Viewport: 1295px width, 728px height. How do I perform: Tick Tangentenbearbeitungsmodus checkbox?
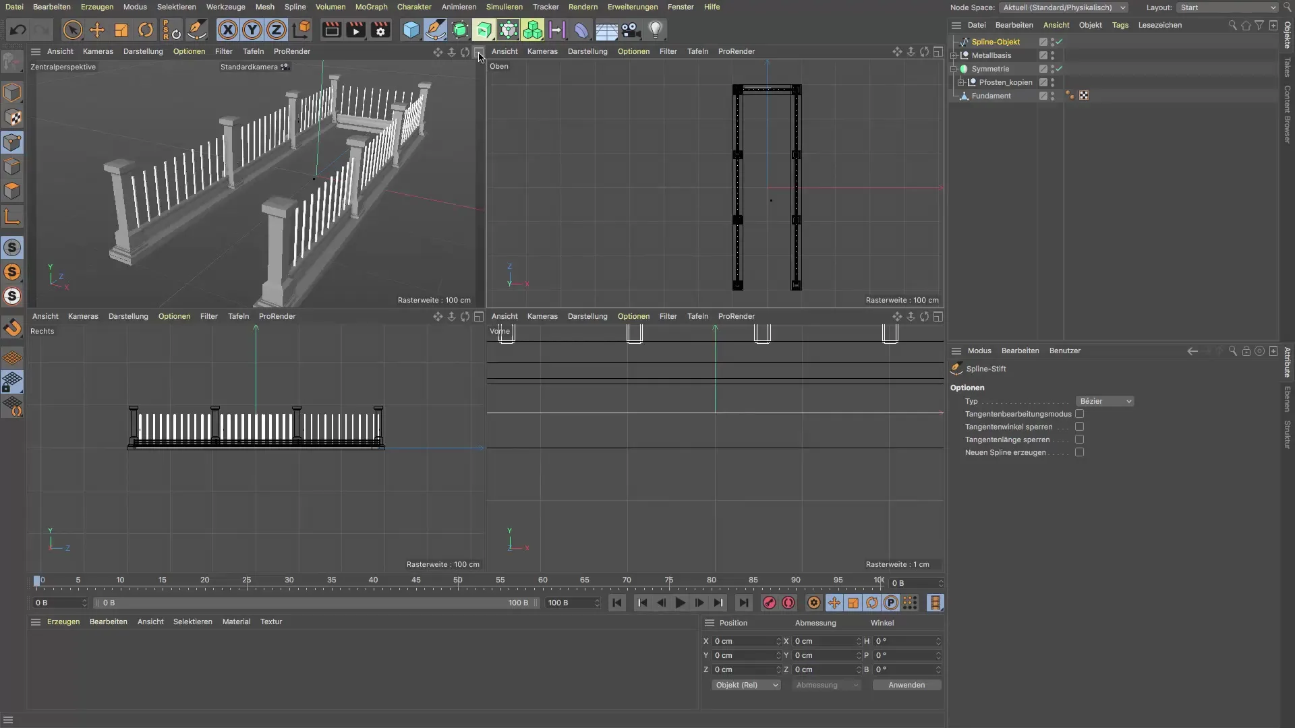coord(1079,414)
